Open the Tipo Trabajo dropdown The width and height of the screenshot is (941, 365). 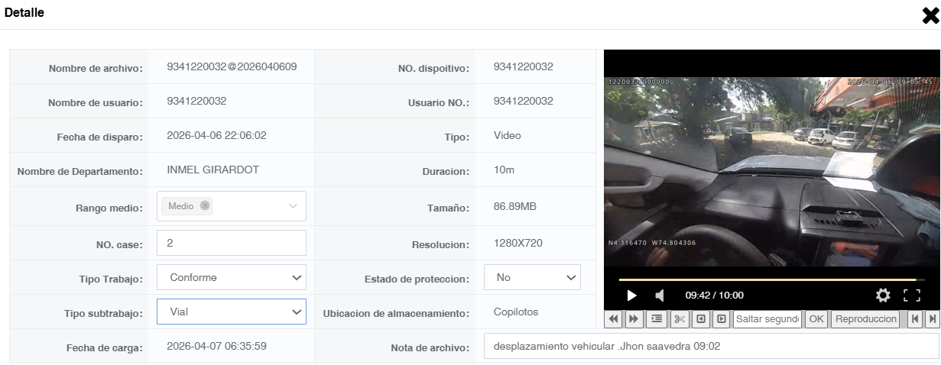click(232, 277)
